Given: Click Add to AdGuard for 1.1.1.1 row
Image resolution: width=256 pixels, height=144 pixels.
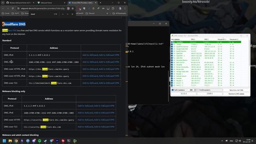Looking at the screenshot, I should click(x=90, y=55).
